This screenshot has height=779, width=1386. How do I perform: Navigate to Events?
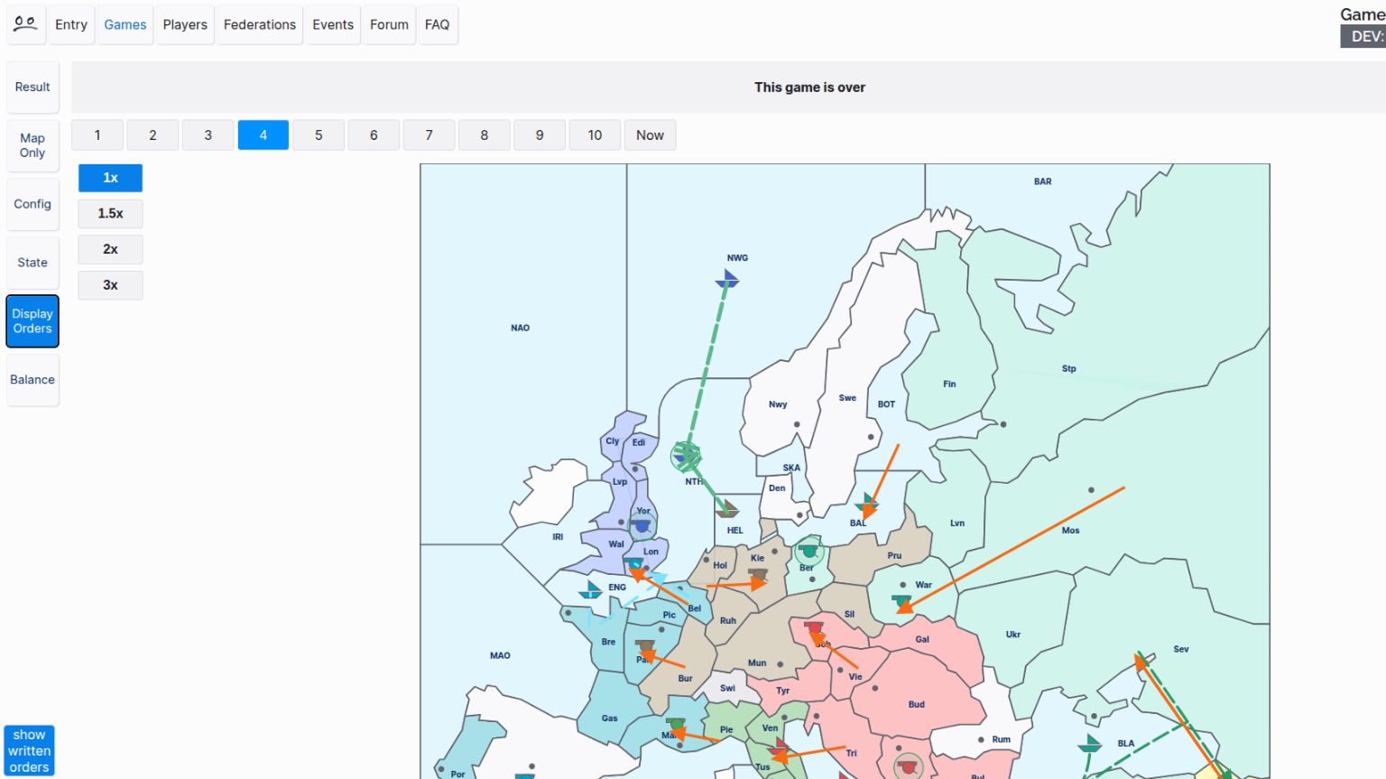pyautogui.click(x=333, y=24)
